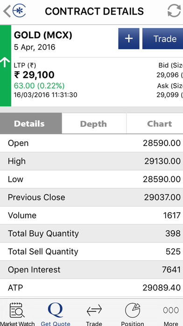Open More options in bottom bar
183x326 pixels.
[x=171, y=314]
